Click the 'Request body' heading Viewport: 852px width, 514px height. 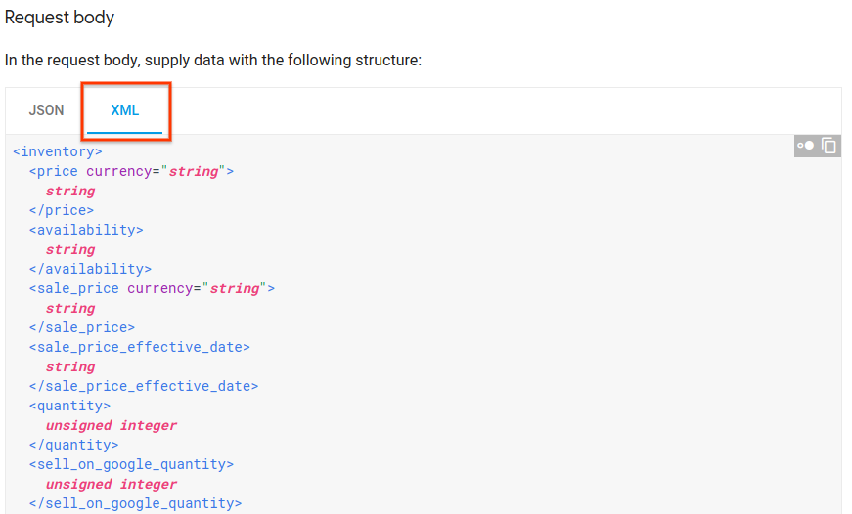point(60,18)
